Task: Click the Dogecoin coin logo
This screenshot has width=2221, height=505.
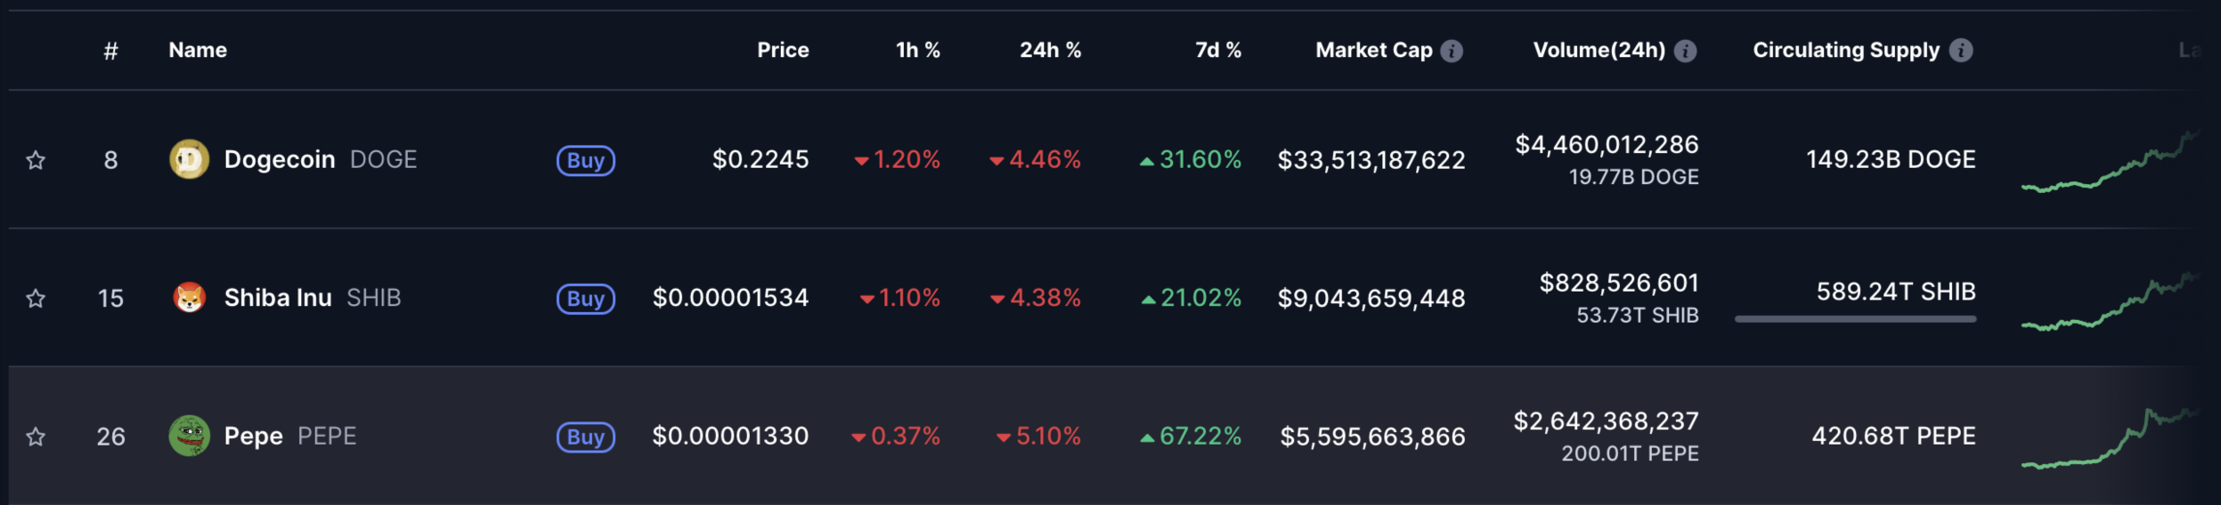Action: (x=189, y=160)
